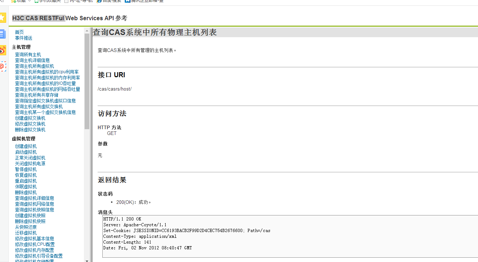The width and height of the screenshot is (478, 262).
Task: Click the Set-Cookie JSESSIONID line
Action: pos(187,231)
